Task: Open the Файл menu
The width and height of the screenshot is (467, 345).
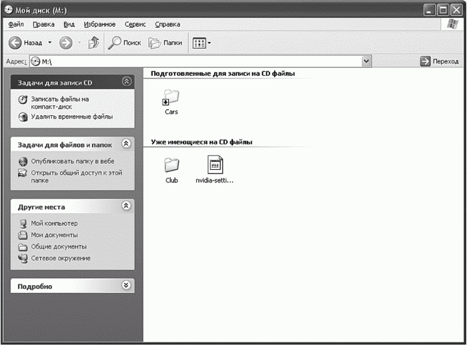Action: (16, 25)
